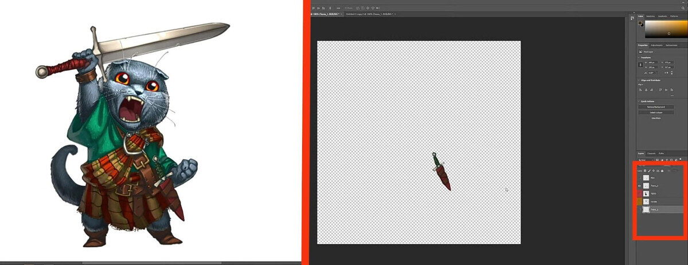Click the lock all padlock icon in Layers
The height and width of the screenshot is (265, 688).
pyautogui.click(x=662, y=171)
